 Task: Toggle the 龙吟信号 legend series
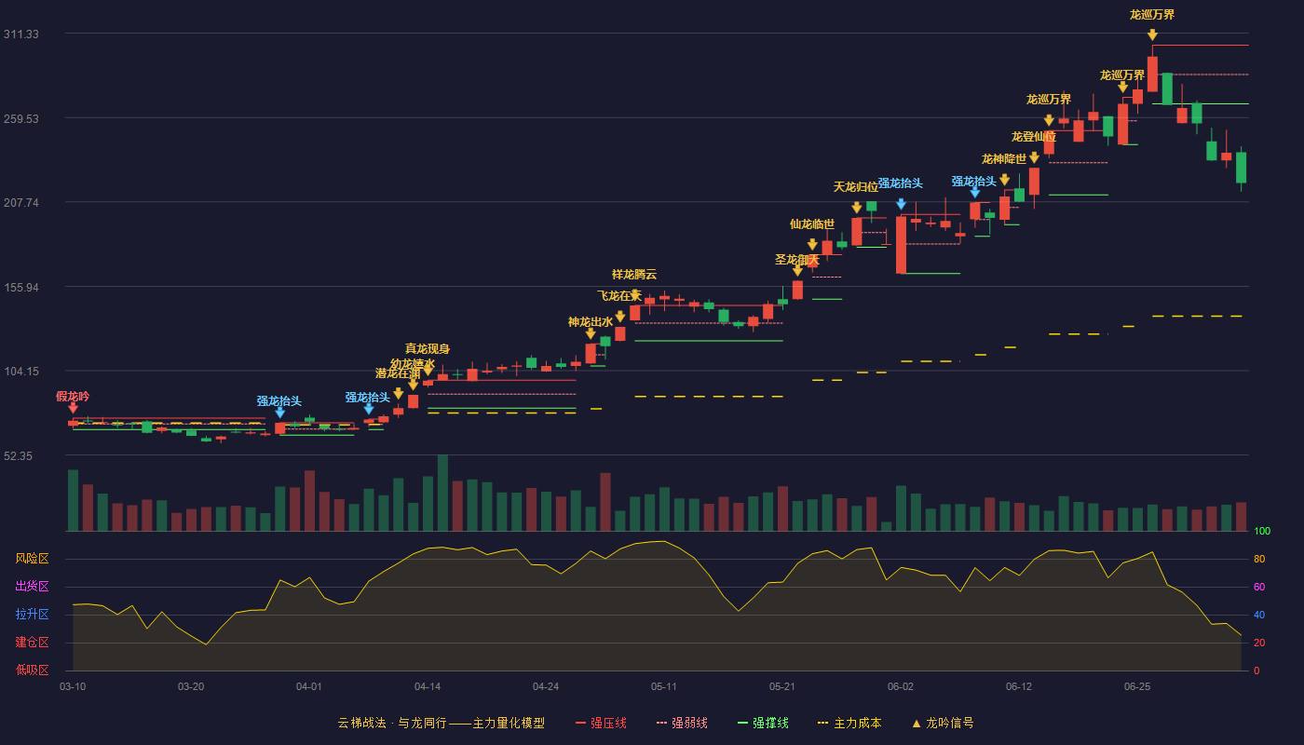point(943,723)
